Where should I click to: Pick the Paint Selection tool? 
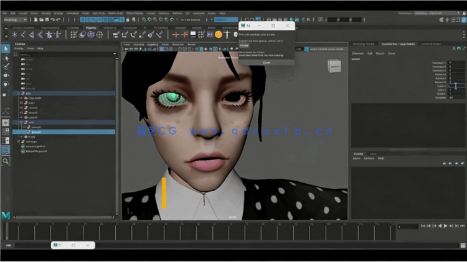point(6,66)
